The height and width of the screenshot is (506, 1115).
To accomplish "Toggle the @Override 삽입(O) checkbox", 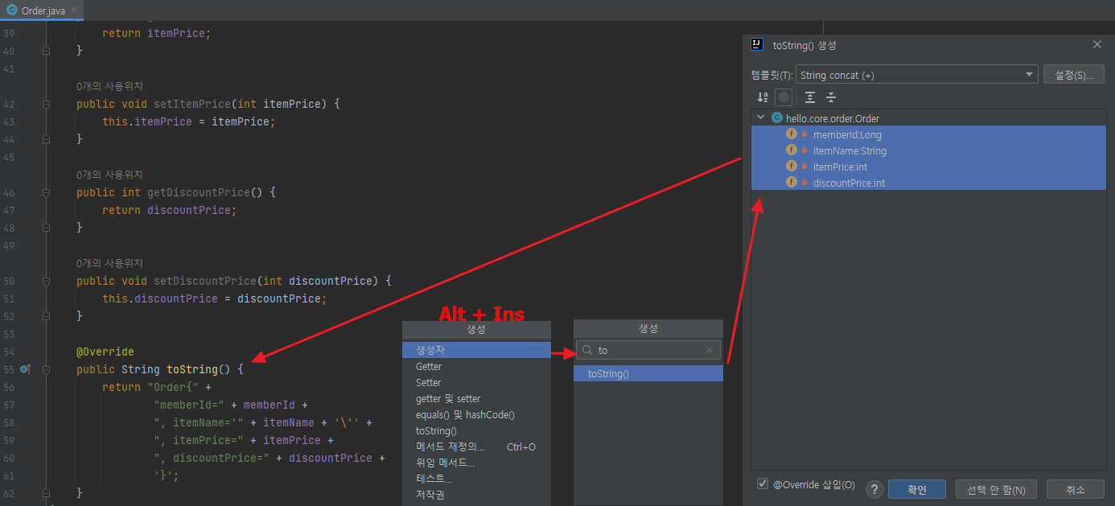I will point(763,484).
